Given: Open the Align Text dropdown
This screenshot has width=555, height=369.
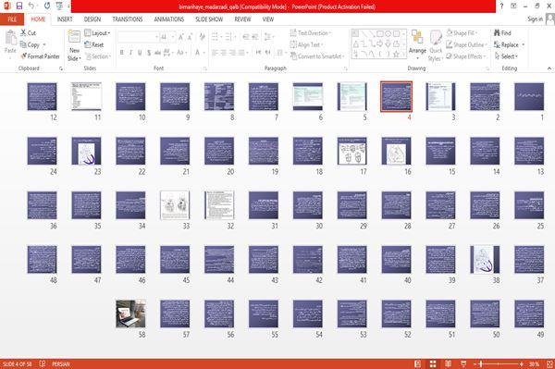Looking at the screenshot, I should [306, 44].
